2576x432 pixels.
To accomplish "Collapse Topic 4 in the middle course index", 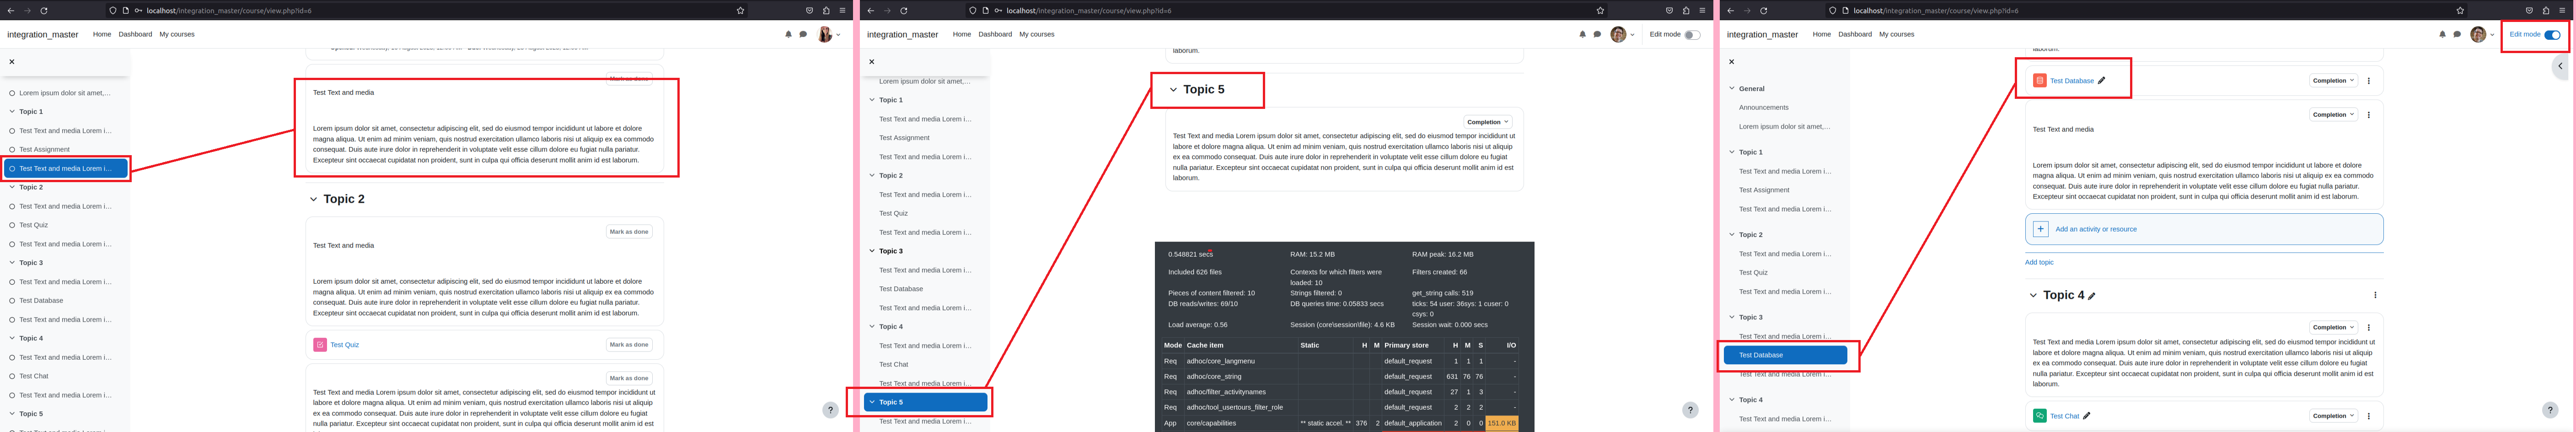I will point(872,326).
